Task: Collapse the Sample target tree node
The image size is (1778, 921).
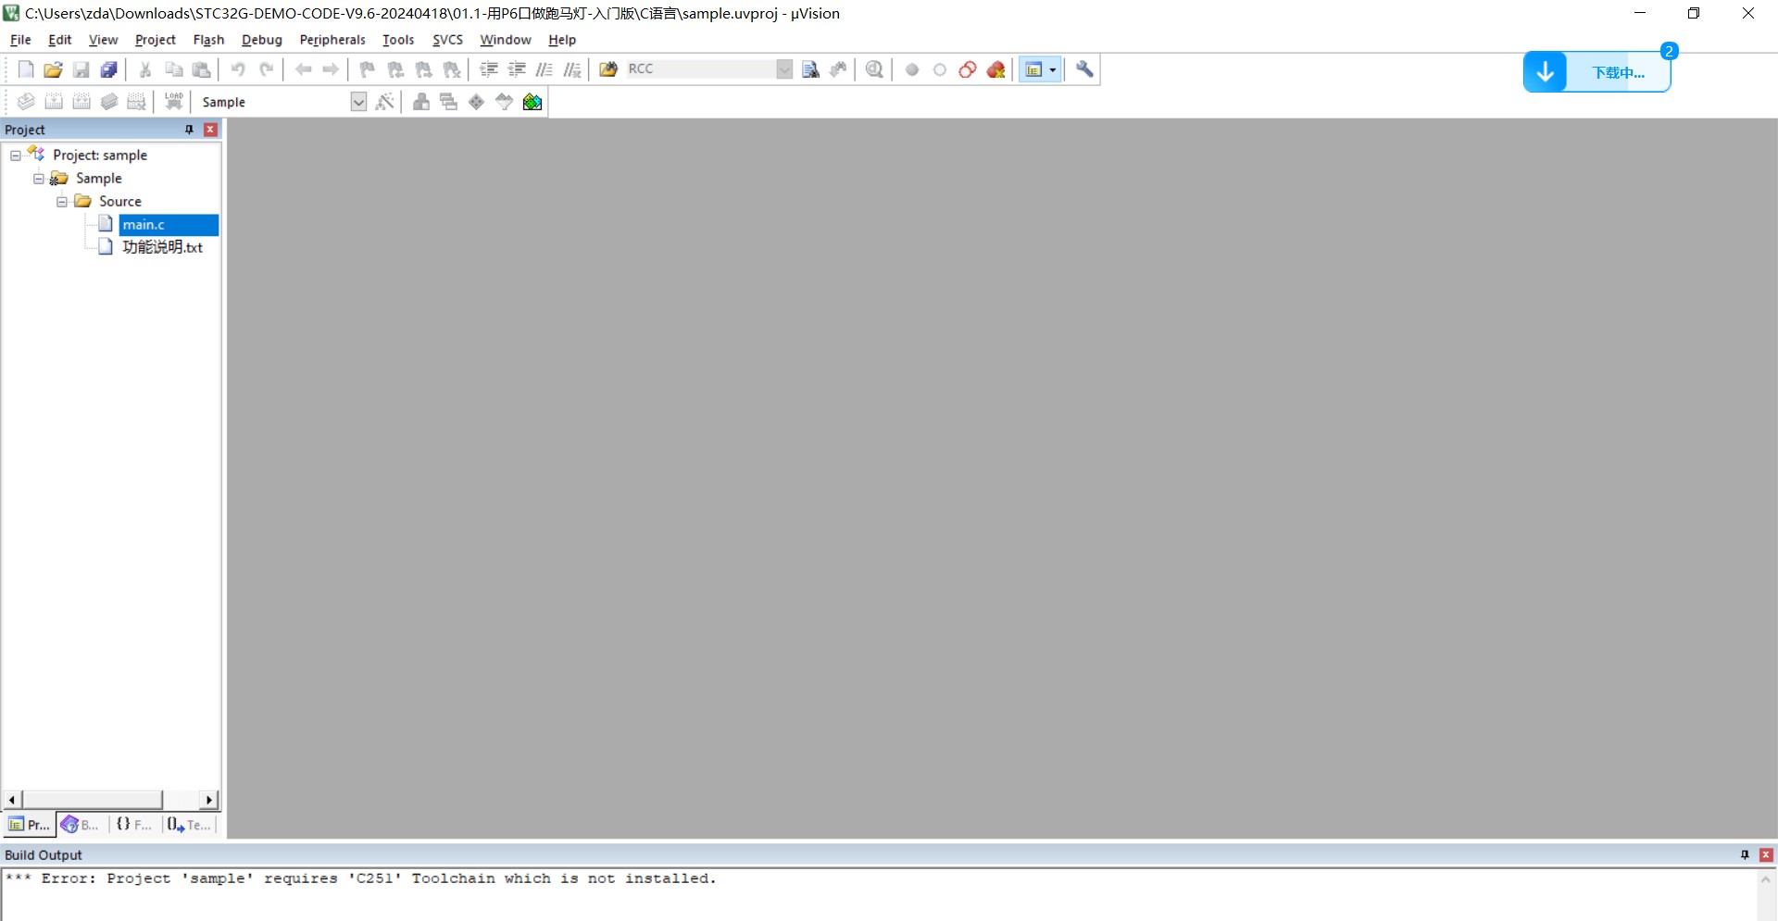Action: (39, 179)
